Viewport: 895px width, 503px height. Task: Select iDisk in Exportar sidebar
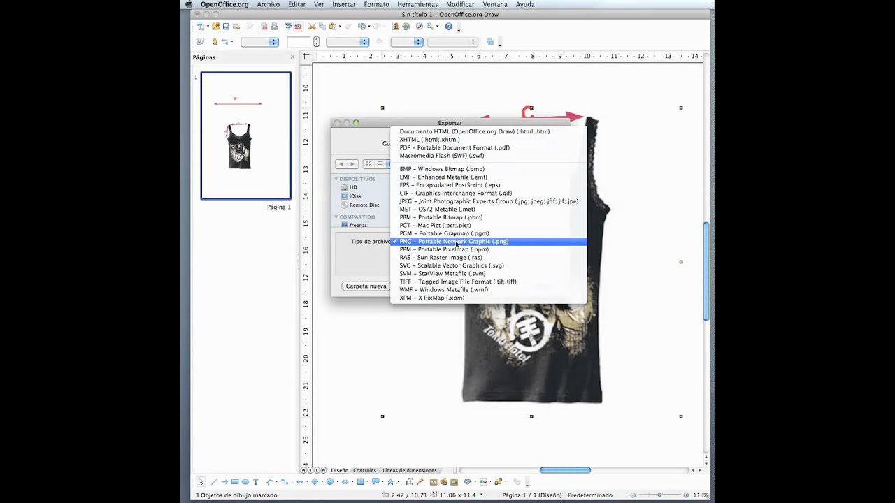(x=351, y=196)
